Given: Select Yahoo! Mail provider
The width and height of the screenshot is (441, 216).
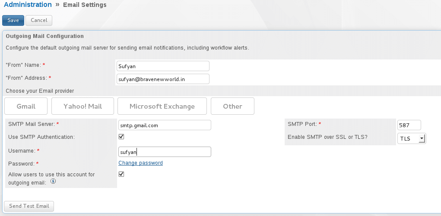Looking at the screenshot, I should pos(82,106).
